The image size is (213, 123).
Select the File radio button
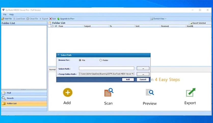80,60
